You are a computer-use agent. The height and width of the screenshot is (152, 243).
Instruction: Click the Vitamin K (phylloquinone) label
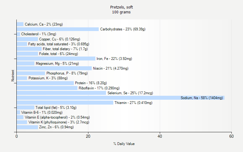[59, 122]
